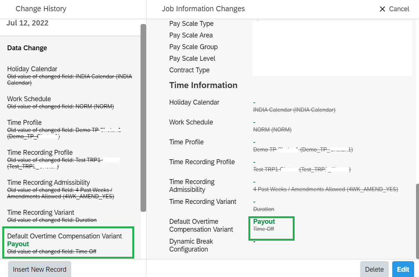The height and width of the screenshot is (277, 419).
Task: Click the Dynamic Break Configuration field label
Action: 191,245
